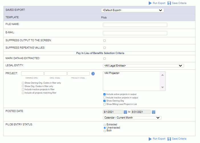This screenshot has height=143, width=200.
Task: Click the File Name input field
Action: tap(135, 25)
